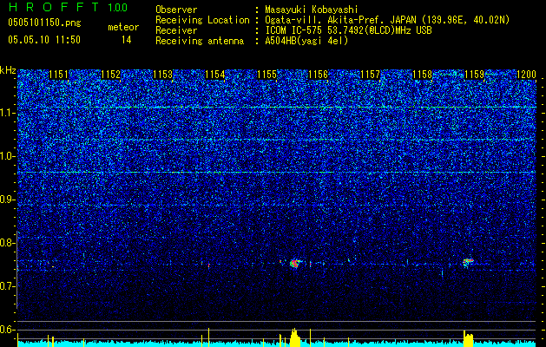Click the HROFFT program title

tap(54, 7)
